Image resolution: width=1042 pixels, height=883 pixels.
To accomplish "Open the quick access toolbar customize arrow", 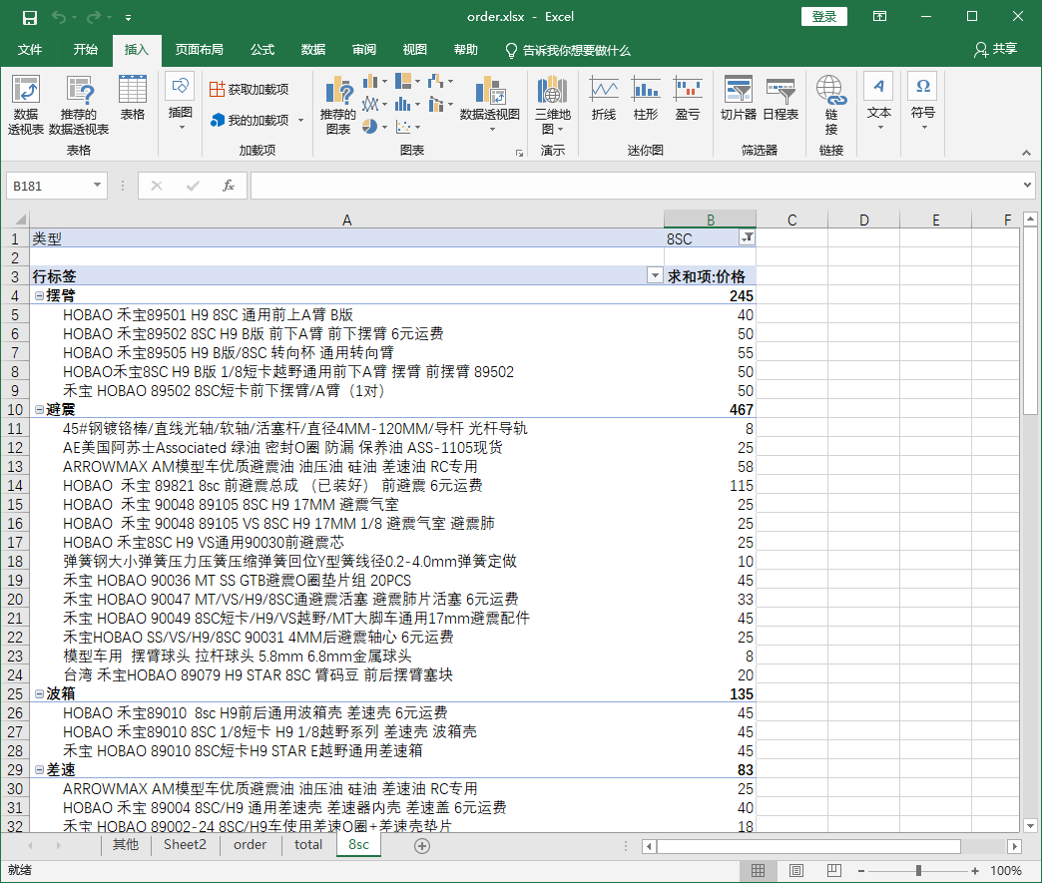I will click(129, 18).
